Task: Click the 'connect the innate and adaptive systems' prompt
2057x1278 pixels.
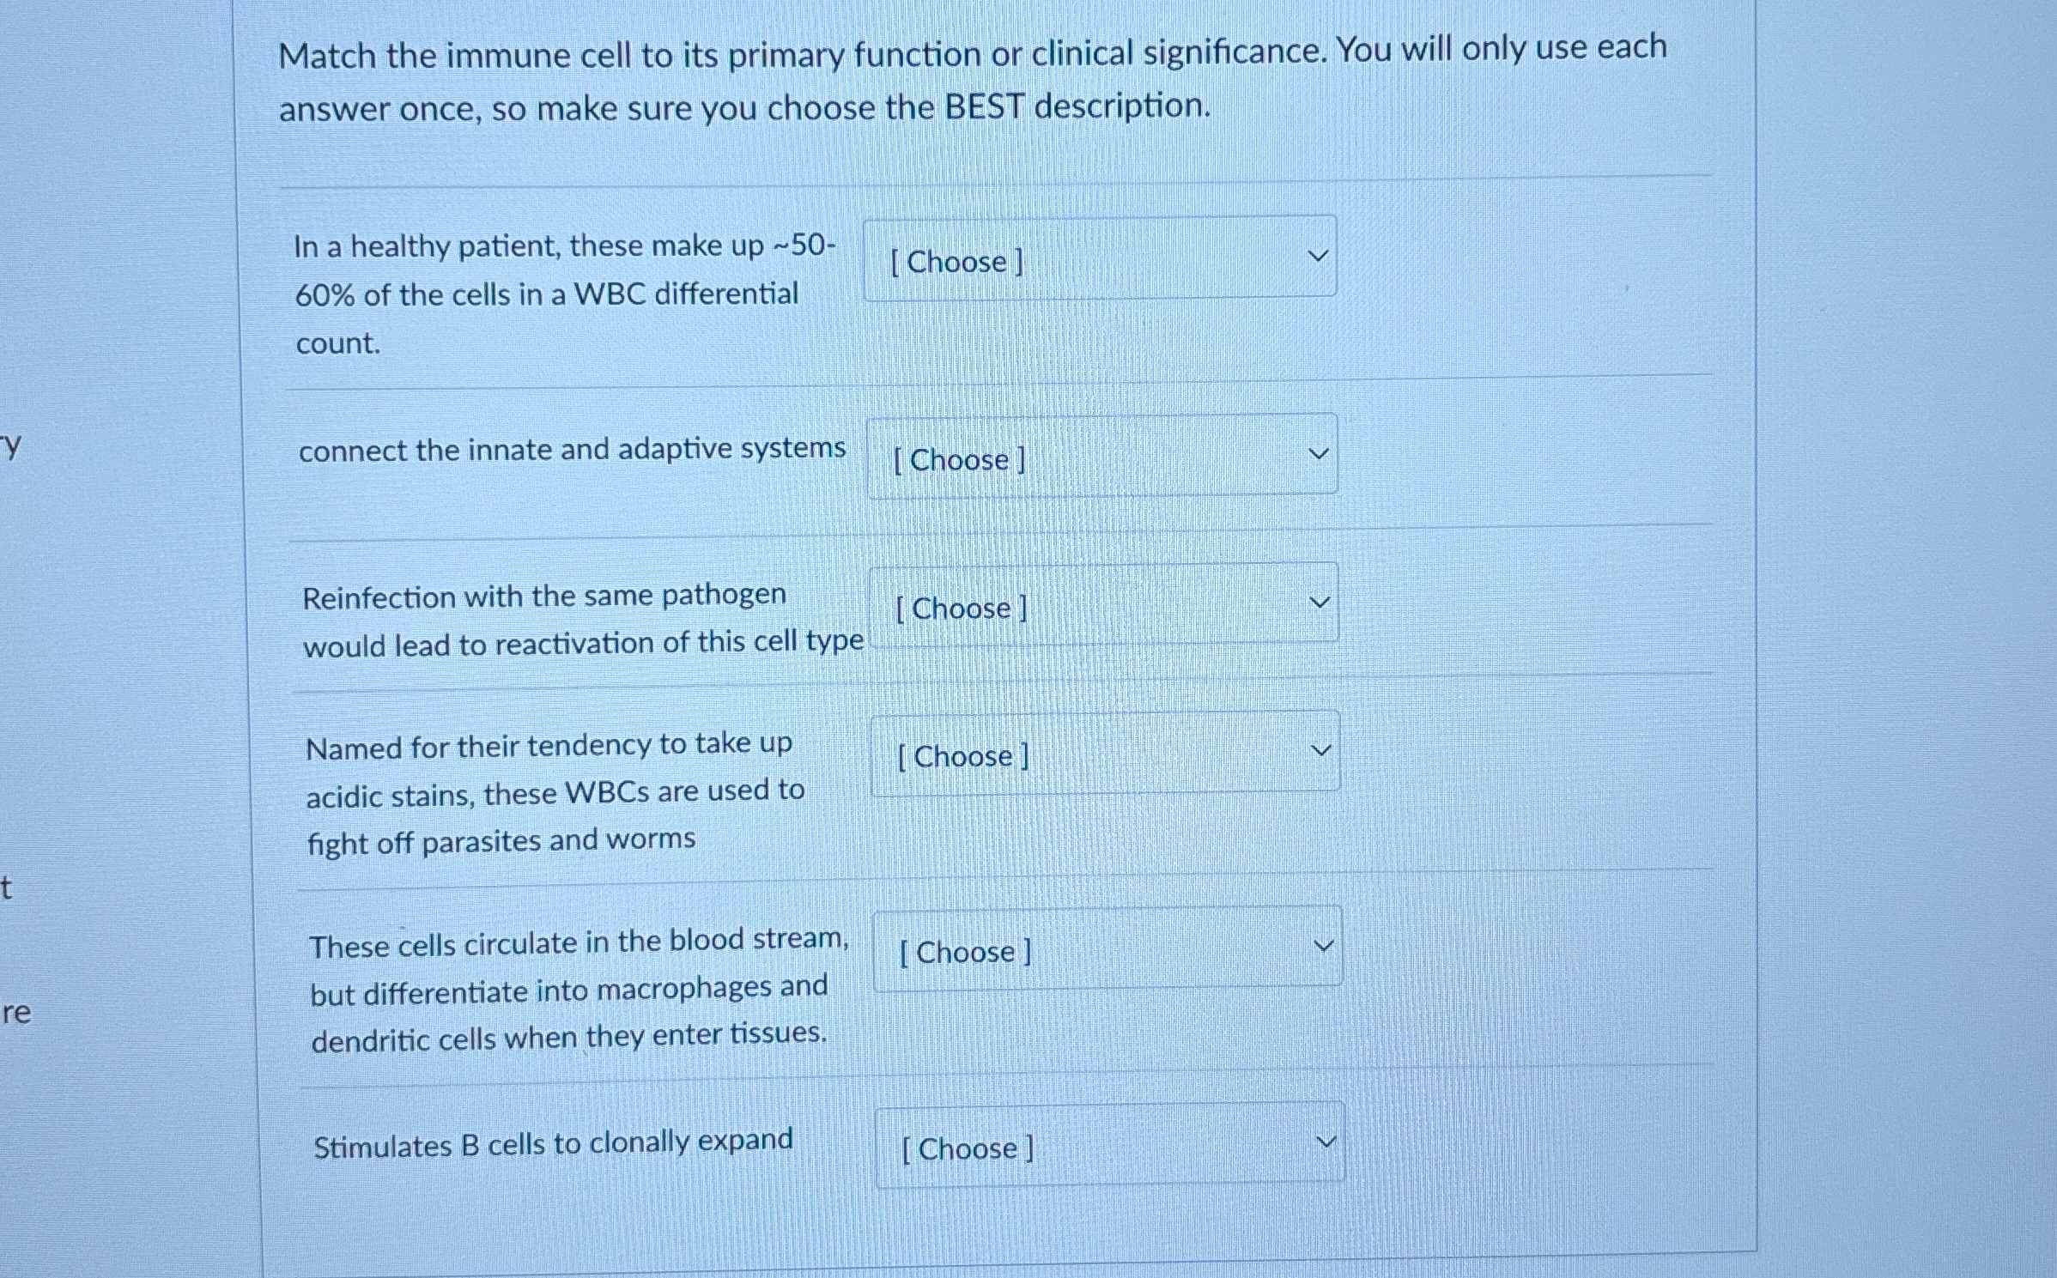Action: click(x=573, y=449)
